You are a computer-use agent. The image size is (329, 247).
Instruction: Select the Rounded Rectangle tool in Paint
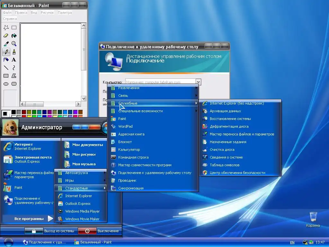pos(14,84)
